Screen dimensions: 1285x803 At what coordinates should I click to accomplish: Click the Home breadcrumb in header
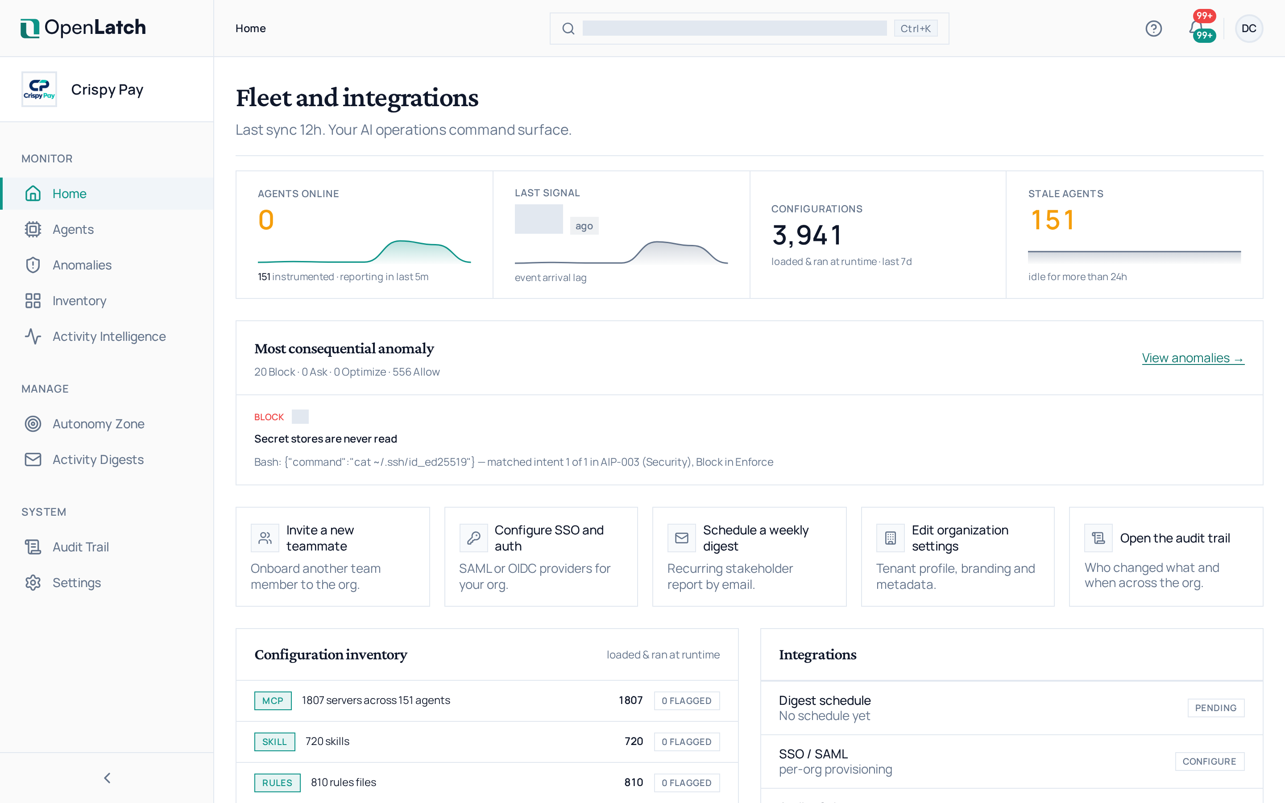[251, 28]
